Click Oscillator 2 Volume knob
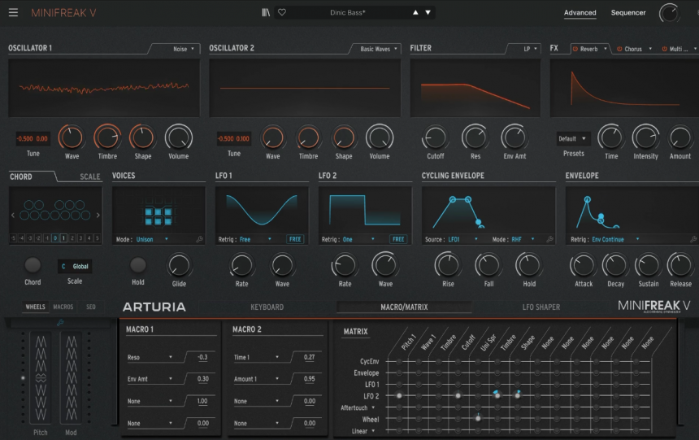Viewport: 699px width, 440px height. click(x=380, y=137)
